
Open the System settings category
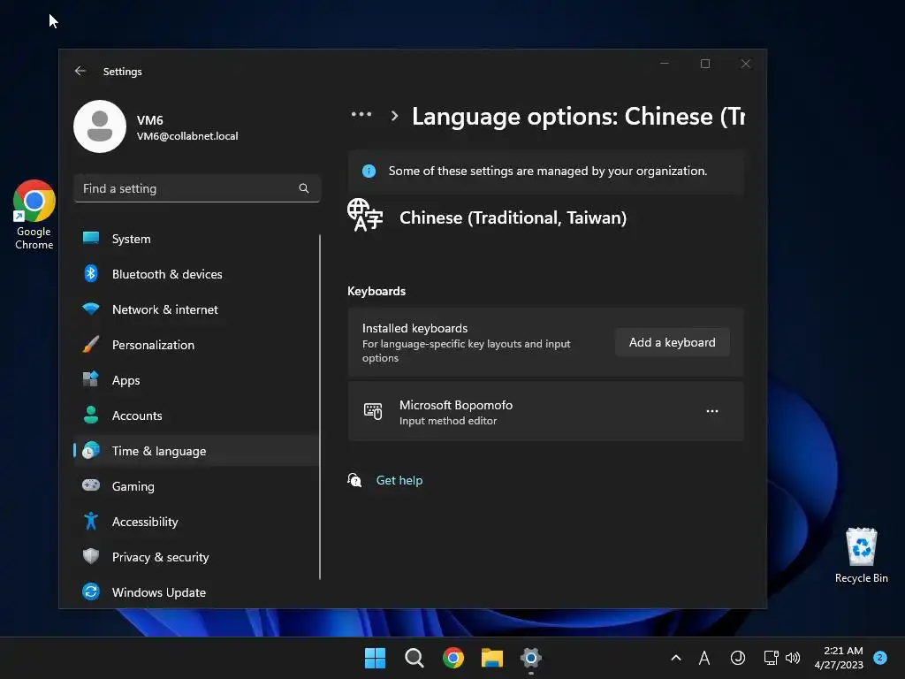tap(196, 239)
